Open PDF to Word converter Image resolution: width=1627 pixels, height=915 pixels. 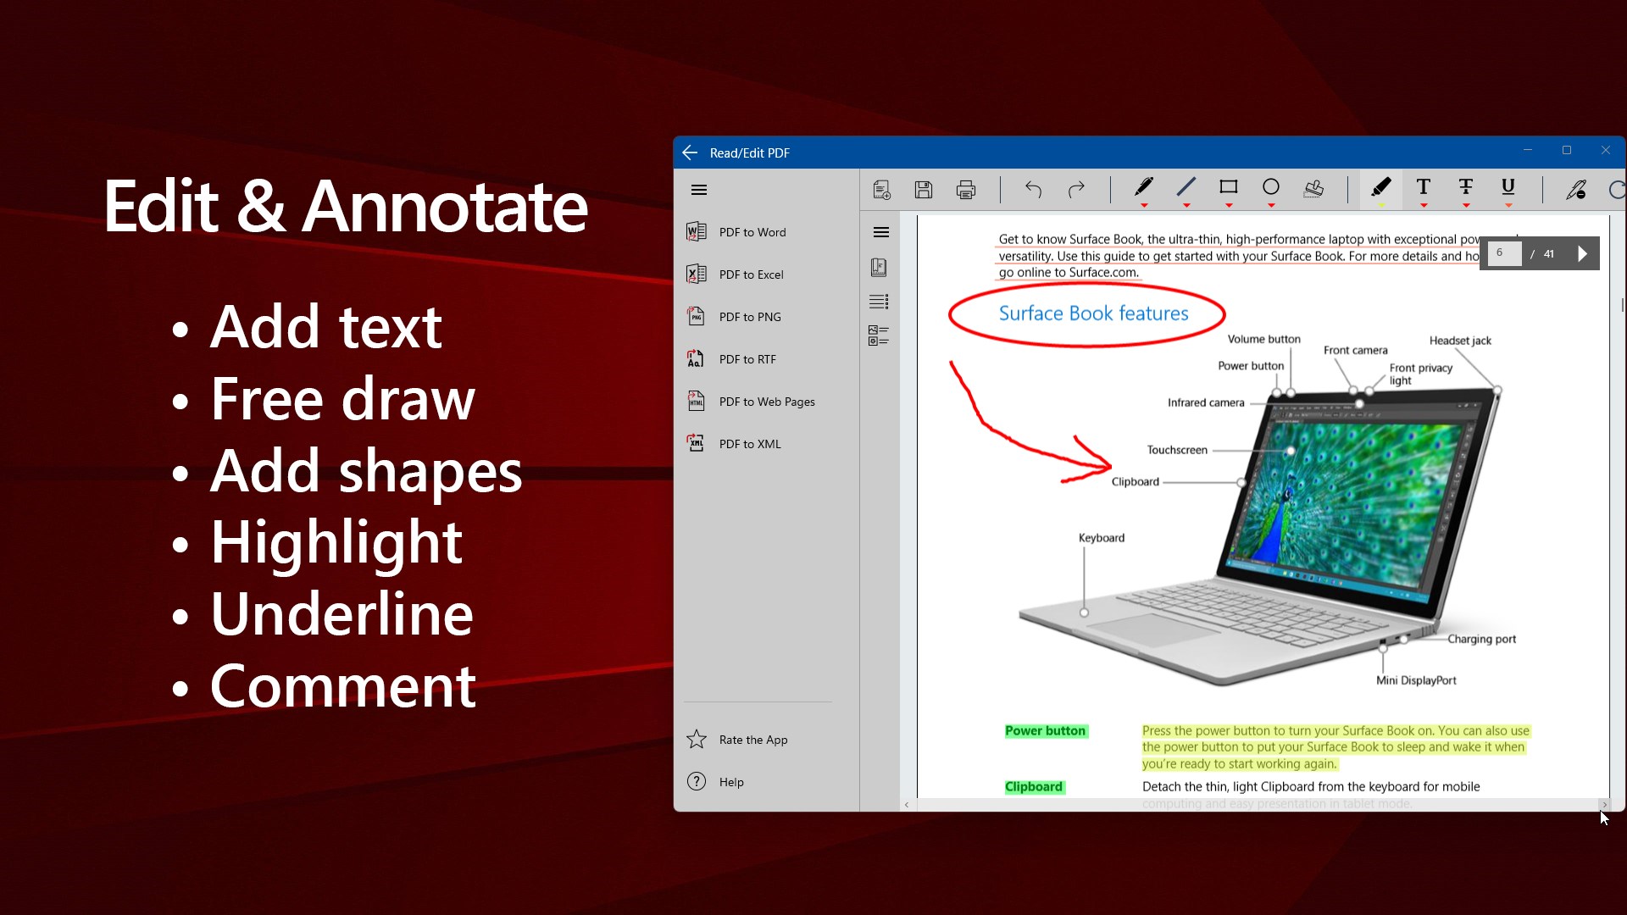pyautogui.click(x=752, y=232)
